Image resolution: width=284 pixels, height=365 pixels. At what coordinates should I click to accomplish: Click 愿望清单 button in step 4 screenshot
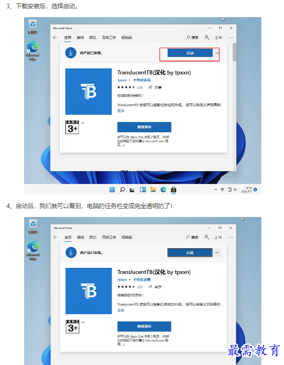pyautogui.click(x=144, y=326)
